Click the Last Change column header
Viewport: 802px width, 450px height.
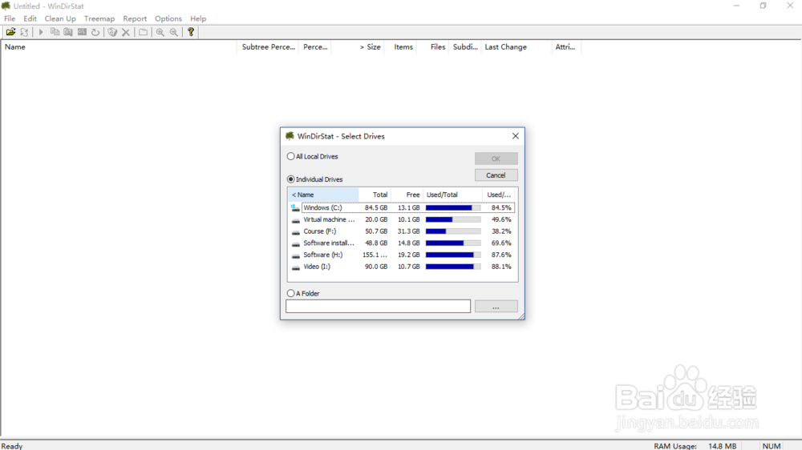coord(516,47)
